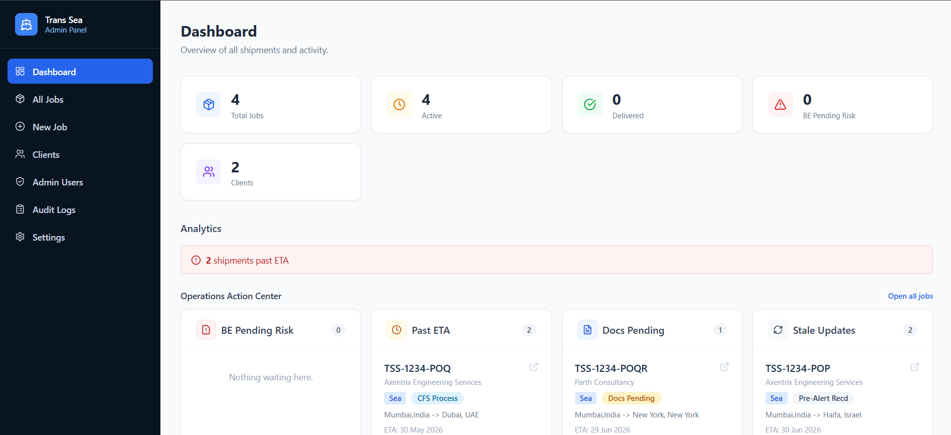Open Settings from sidebar
This screenshot has width=951, height=435.
80,237
